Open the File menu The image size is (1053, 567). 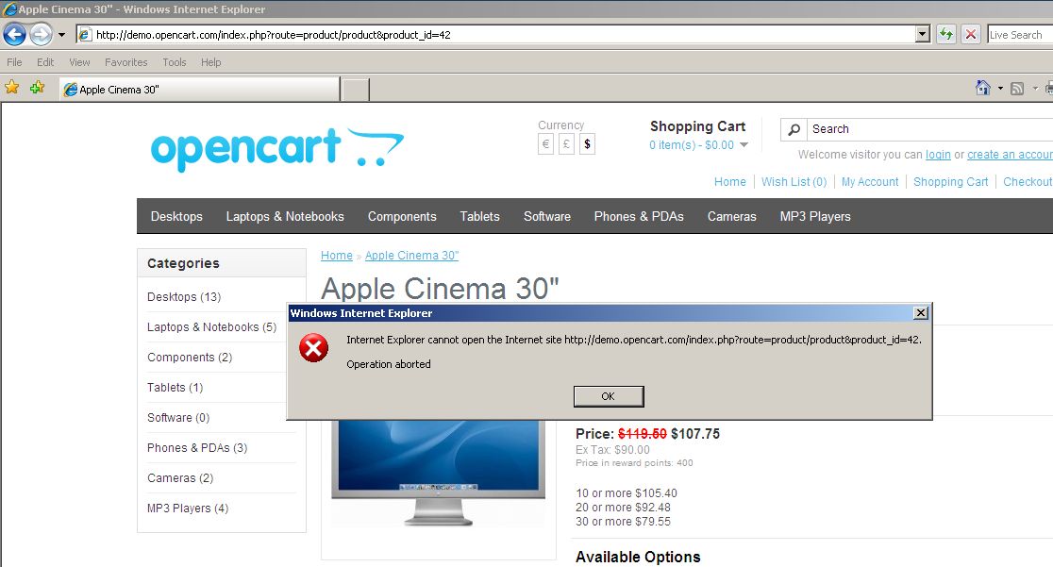[x=14, y=62]
